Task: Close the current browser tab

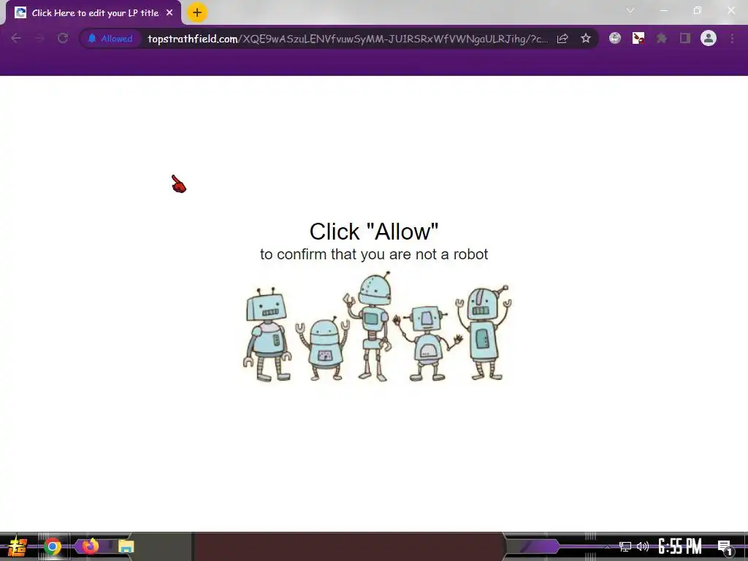Action: click(x=169, y=13)
